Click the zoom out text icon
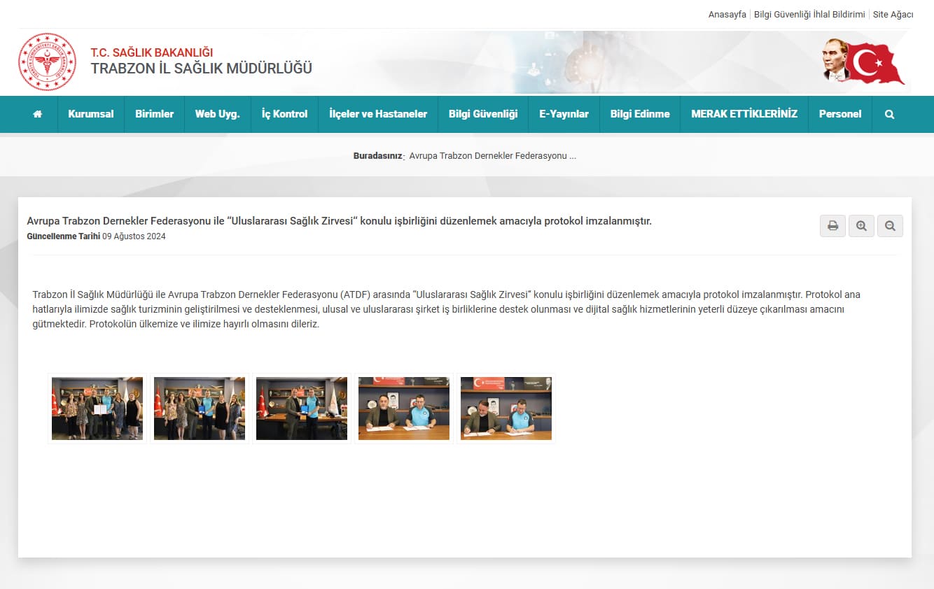 [890, 226]
